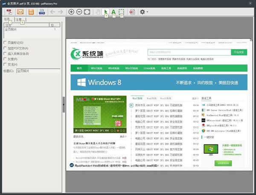Switch to the 任务 tab

point(7,19)
